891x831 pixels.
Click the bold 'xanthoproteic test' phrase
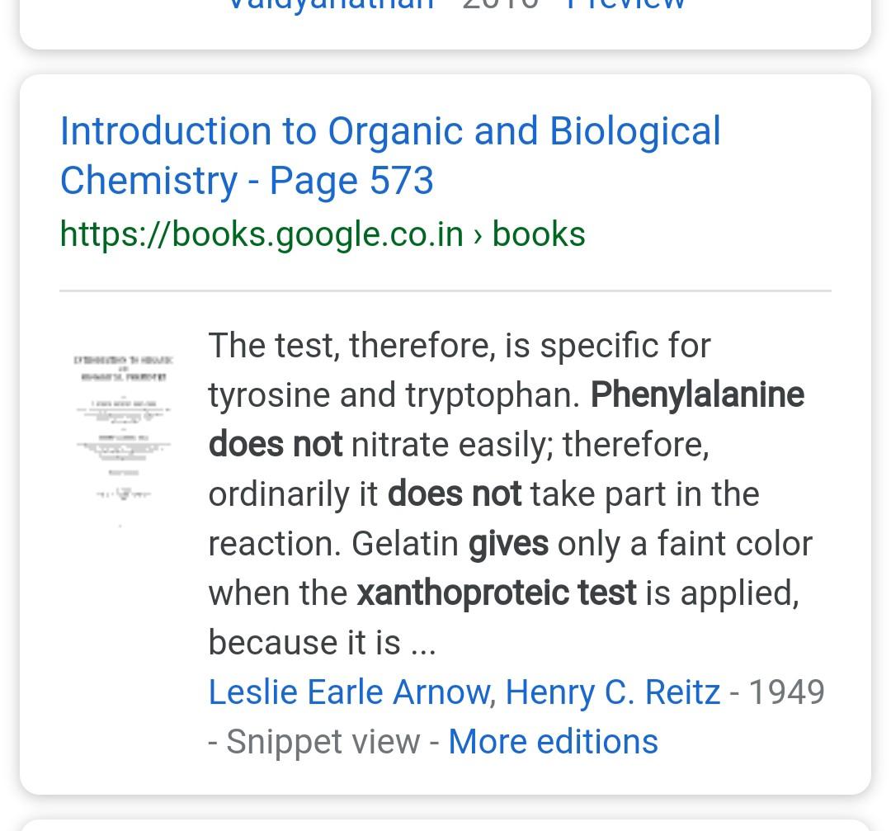[x=496, y=593]
